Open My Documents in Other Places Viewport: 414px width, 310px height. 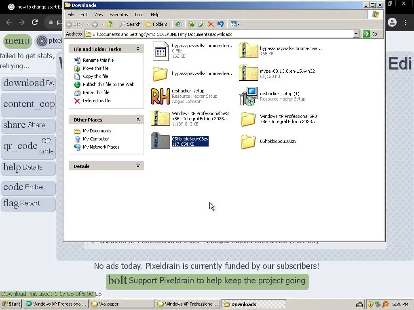(x=97, y=131)
